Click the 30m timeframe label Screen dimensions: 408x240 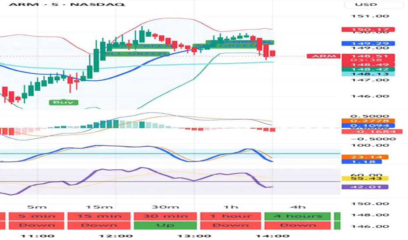tap(165, 207)
